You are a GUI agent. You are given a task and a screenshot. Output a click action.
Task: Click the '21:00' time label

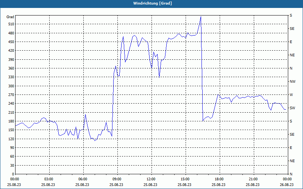coord(253,179)
